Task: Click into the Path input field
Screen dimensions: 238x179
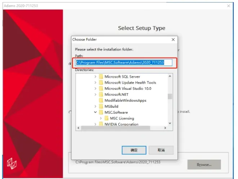Action: (124, 62)
